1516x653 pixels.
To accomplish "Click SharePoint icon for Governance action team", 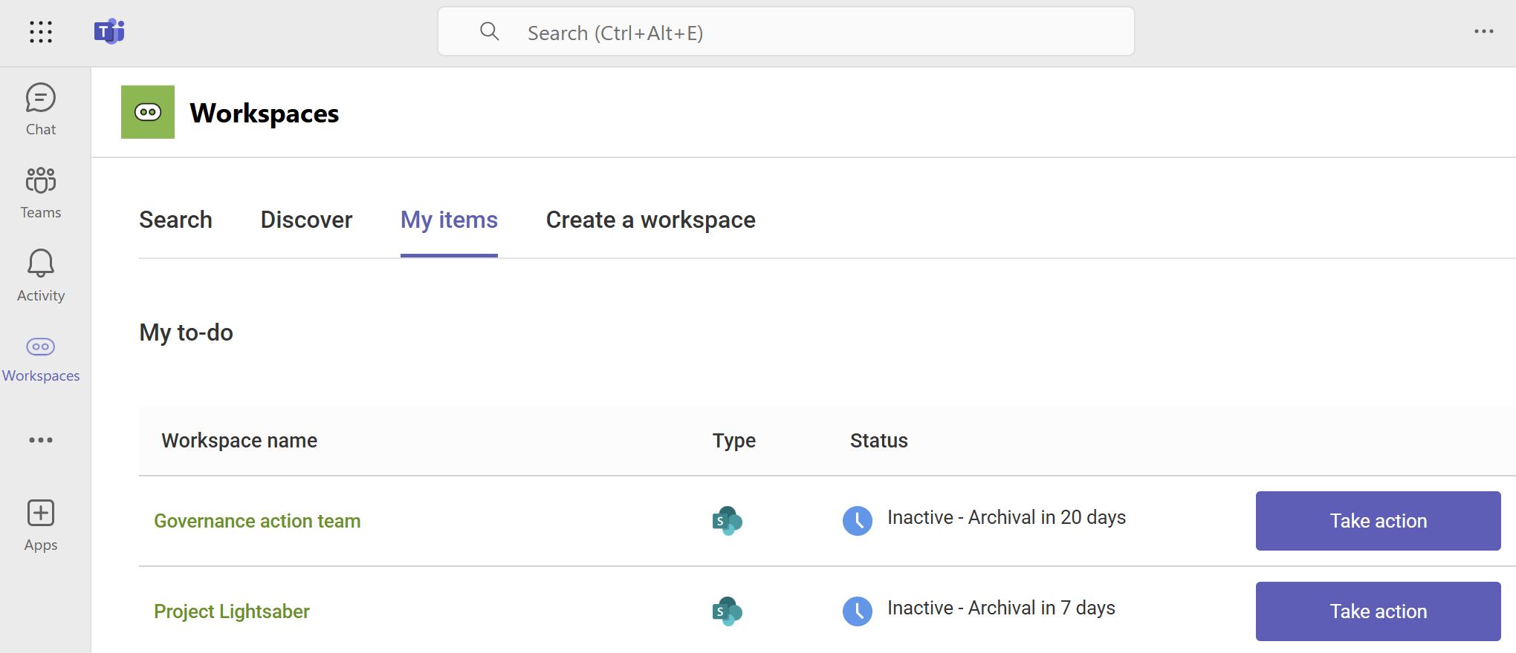I will coord(727,521).
